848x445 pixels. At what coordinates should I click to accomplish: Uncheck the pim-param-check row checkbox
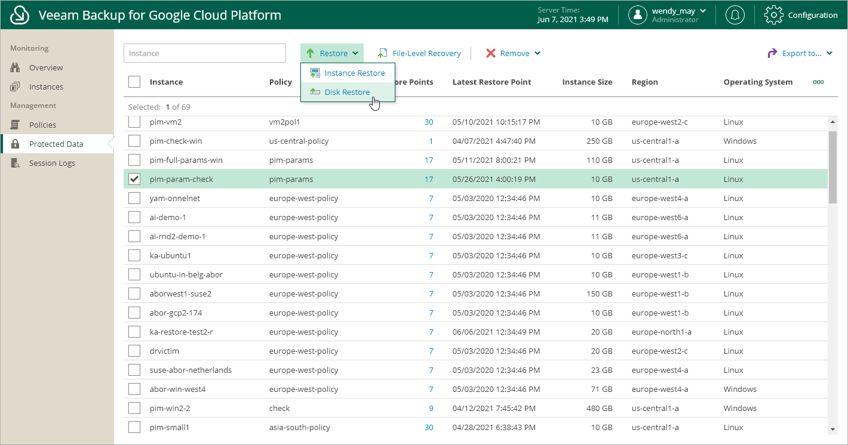[x=134, y=179]
